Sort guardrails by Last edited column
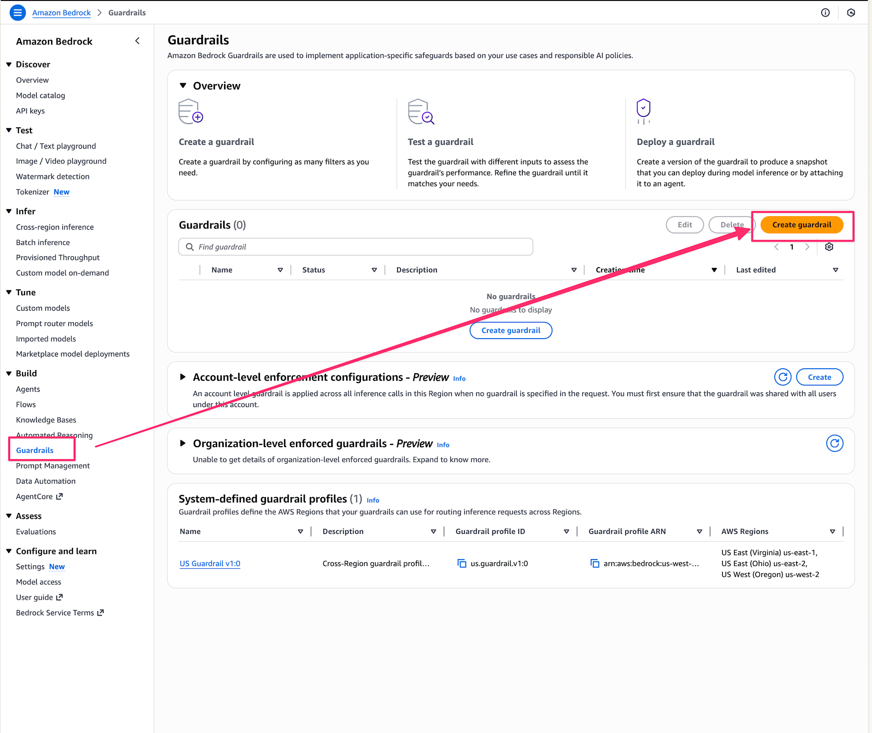The width and height of the screenshot is (872, 733). (835, 270)
